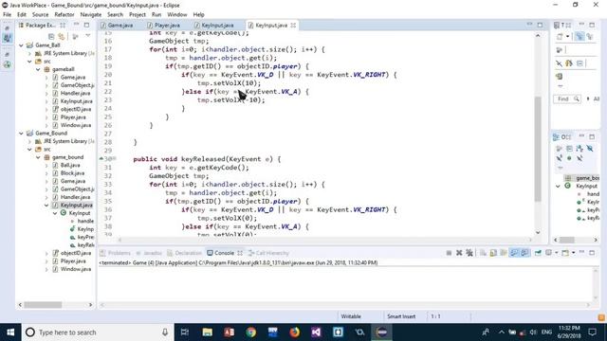Open Firefox from the taskbar
607x341 pixels.
pyautogui.click(x=295, y=332)
